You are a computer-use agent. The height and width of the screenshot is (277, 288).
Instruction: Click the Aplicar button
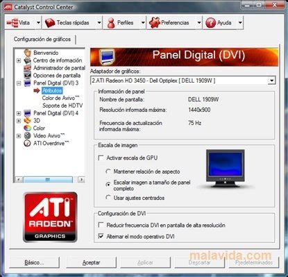(x=145, y=262)
